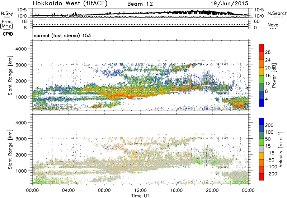The height and width of the screenshot is (198, 287).
Task: Click the 'Time UT' axis title
Action: click(x=140, y=196)
